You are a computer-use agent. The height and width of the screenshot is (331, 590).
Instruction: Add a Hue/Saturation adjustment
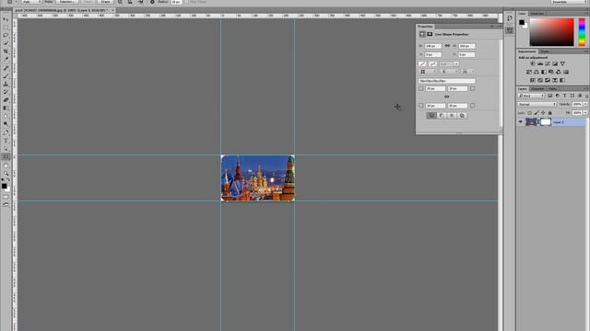pos(529,72)
